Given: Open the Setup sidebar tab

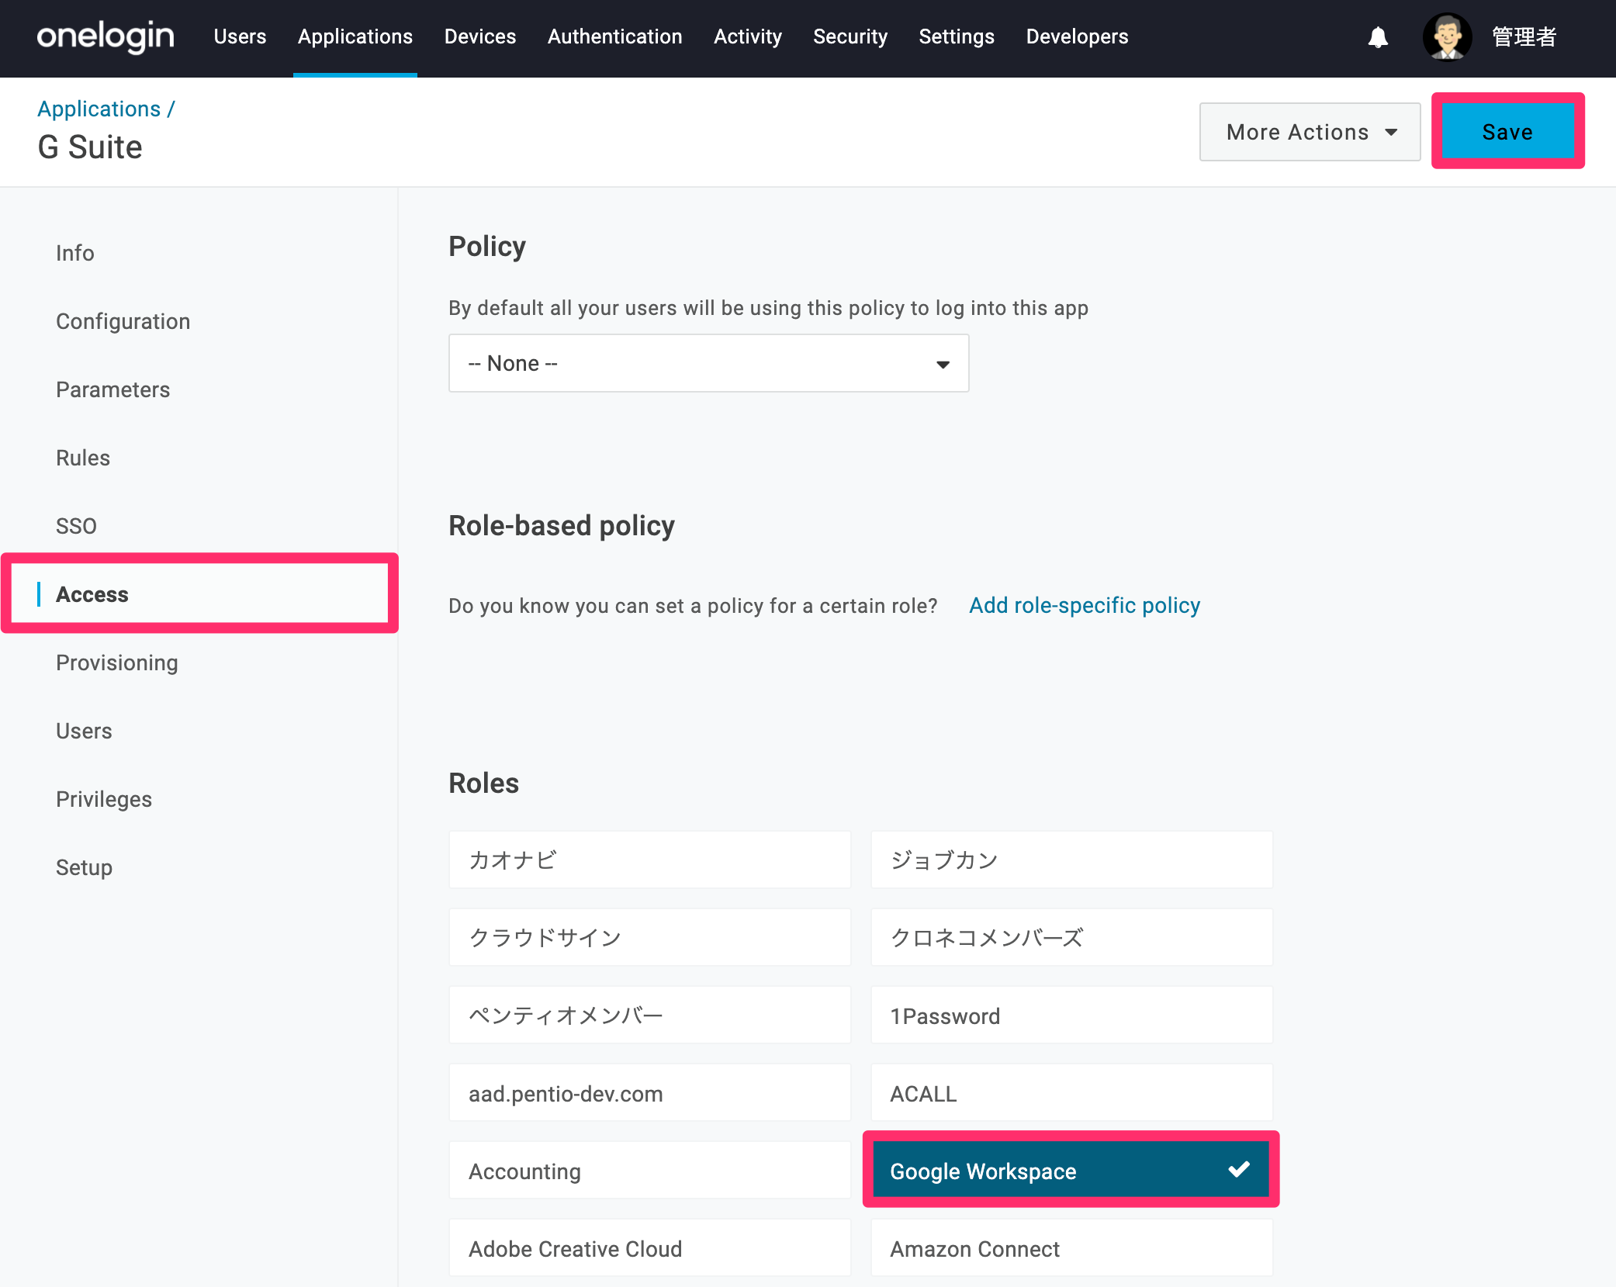Looking at the screenshot, I should click(x=85, y=867).
